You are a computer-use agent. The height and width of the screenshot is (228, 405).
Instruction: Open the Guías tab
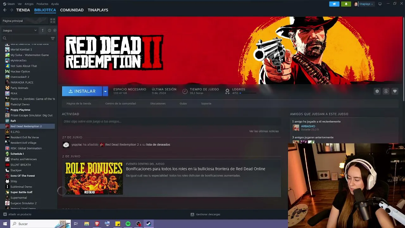click(183, 104)
